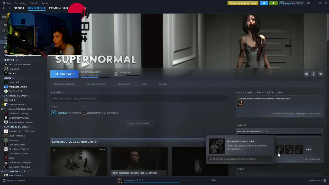This screenshot has width=329, height=185.
Task: Go to the COMUNIDAD section
Action: click(58, 8)
